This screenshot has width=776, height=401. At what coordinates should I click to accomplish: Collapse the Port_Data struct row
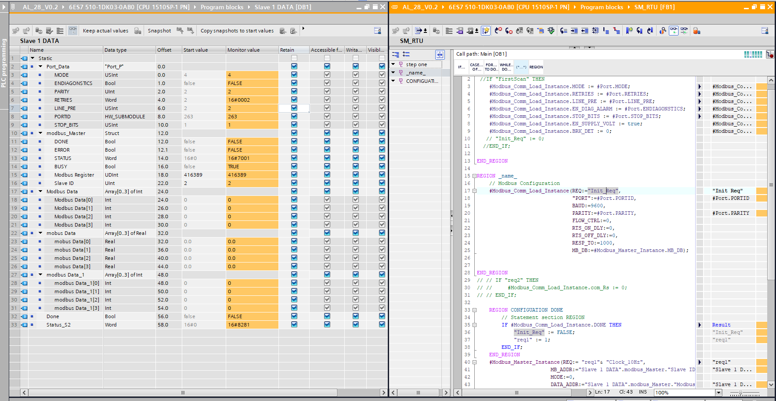tap(40, 67)
